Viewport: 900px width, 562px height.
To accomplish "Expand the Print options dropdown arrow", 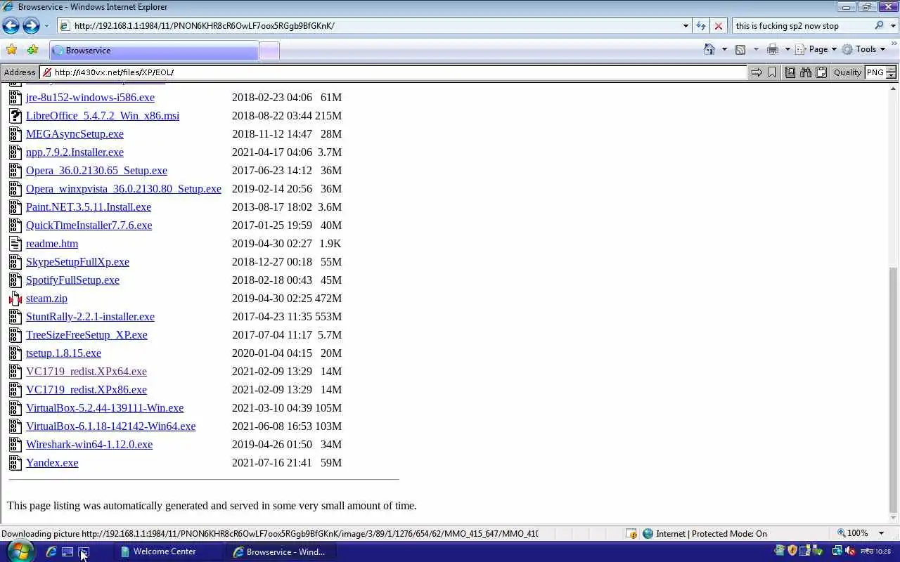I will 787,49.
